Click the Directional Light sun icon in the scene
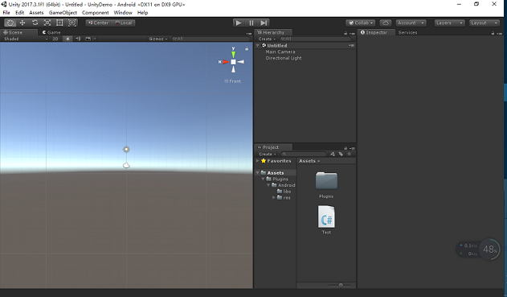The height and width of the screenshot is (297, 507). click(126, 150)
